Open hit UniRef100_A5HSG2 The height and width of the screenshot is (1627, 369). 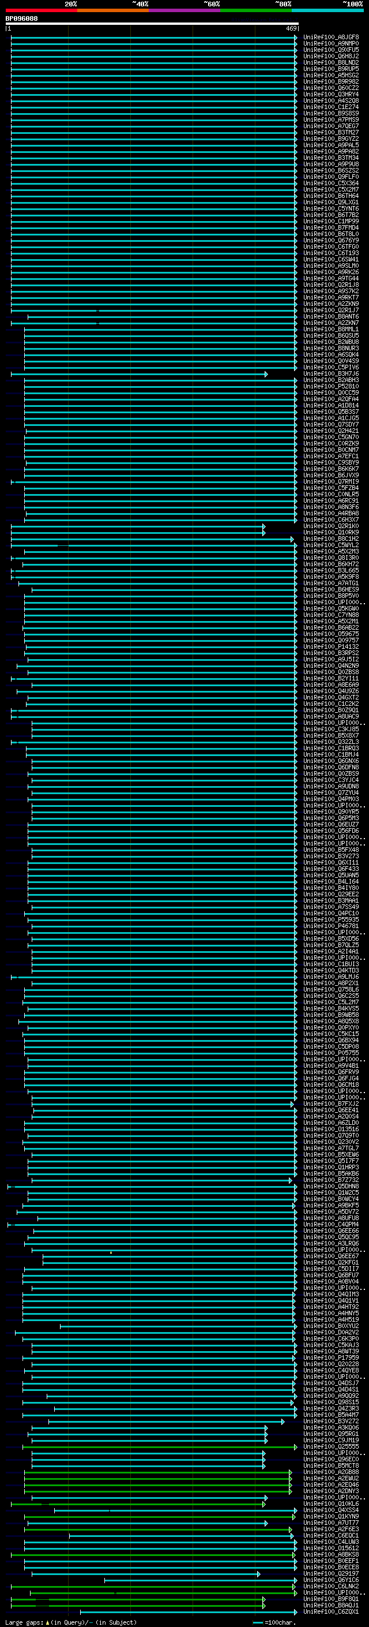pos(331,75)
